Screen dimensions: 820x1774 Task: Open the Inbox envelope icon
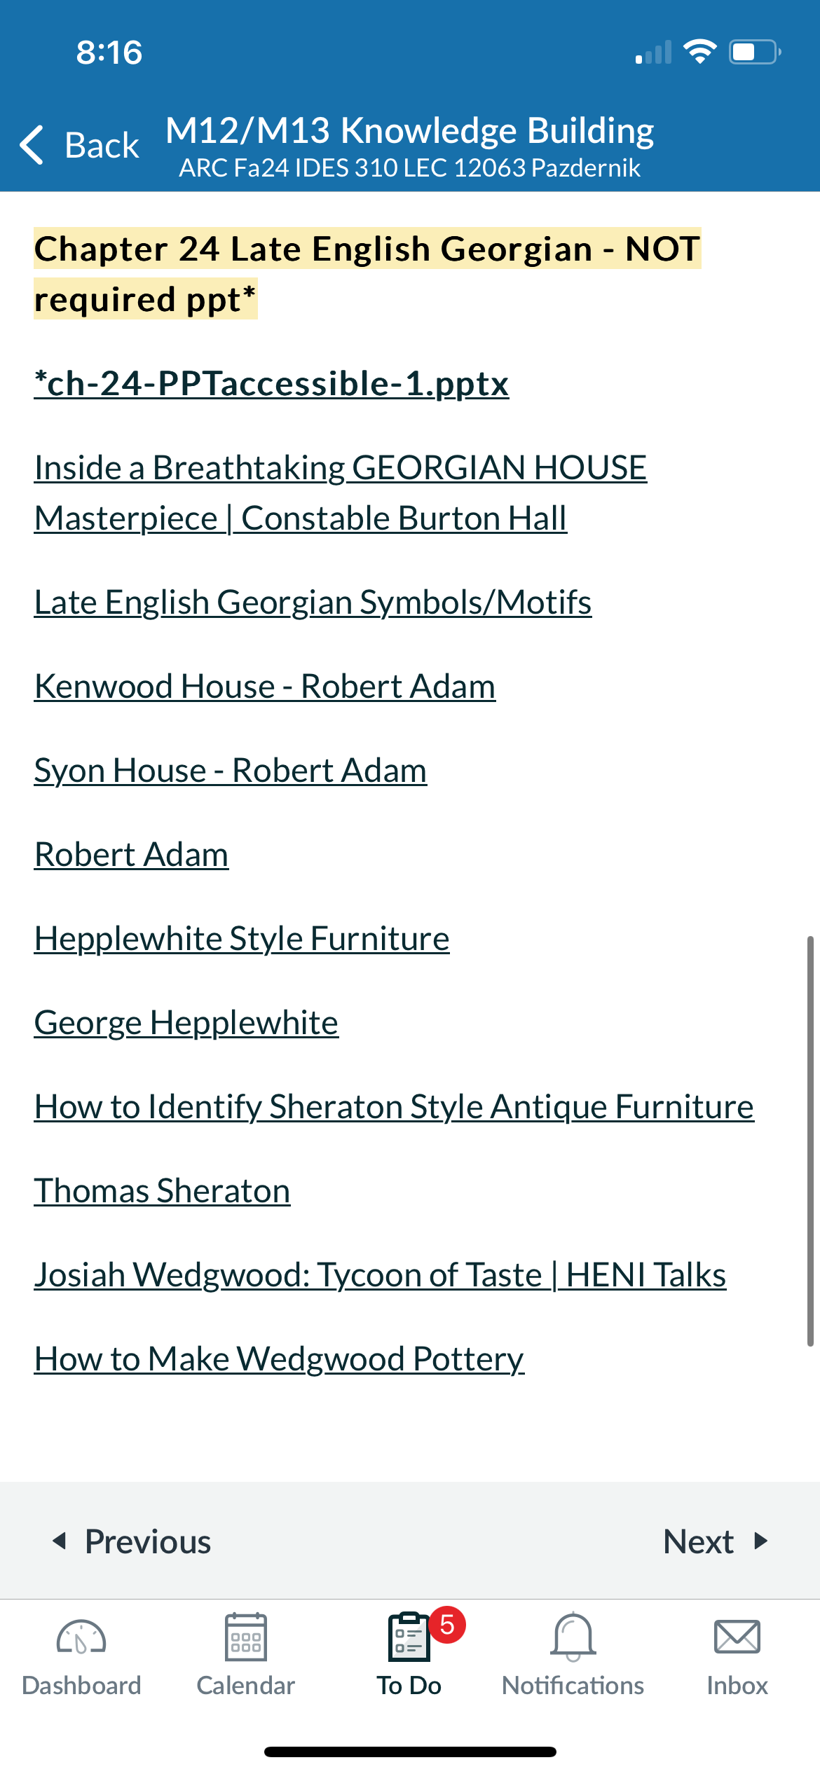[x=737, y=1637]
